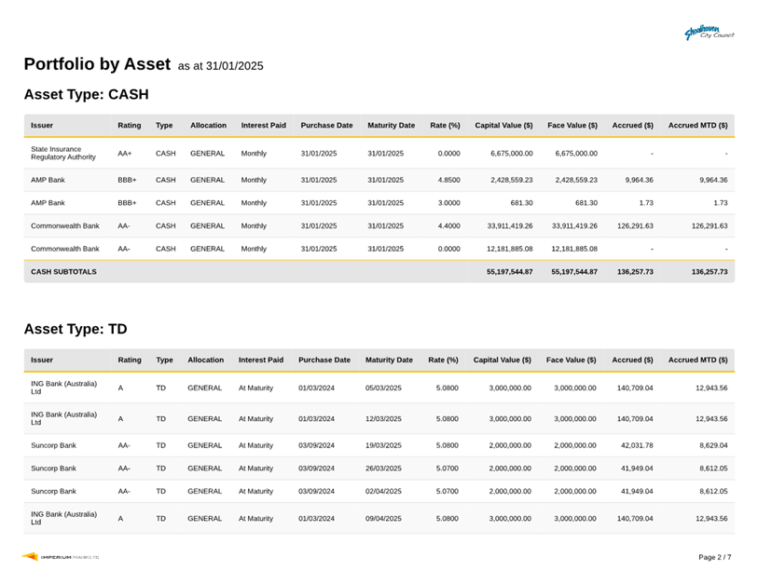
Task: Click the Asset Type: CASH heading
Action: coord(86,95)
